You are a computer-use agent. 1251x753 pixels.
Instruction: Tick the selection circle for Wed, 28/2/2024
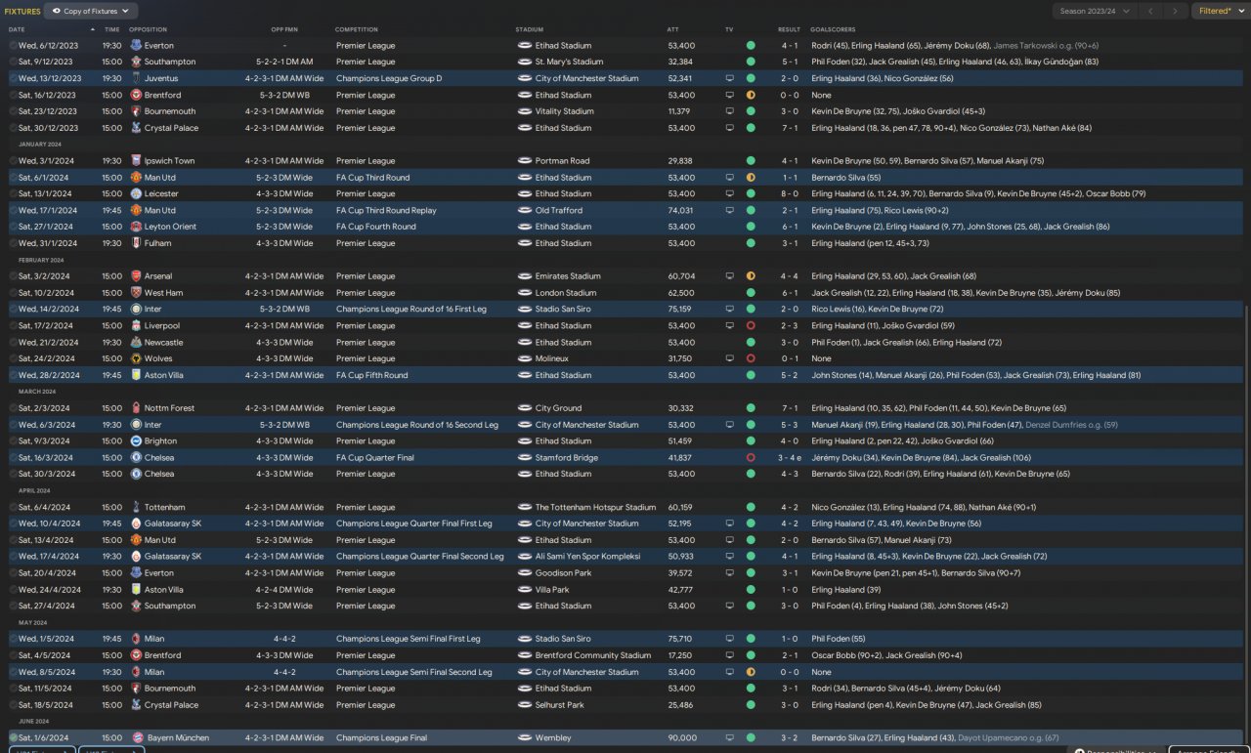(x=13, y=375)
